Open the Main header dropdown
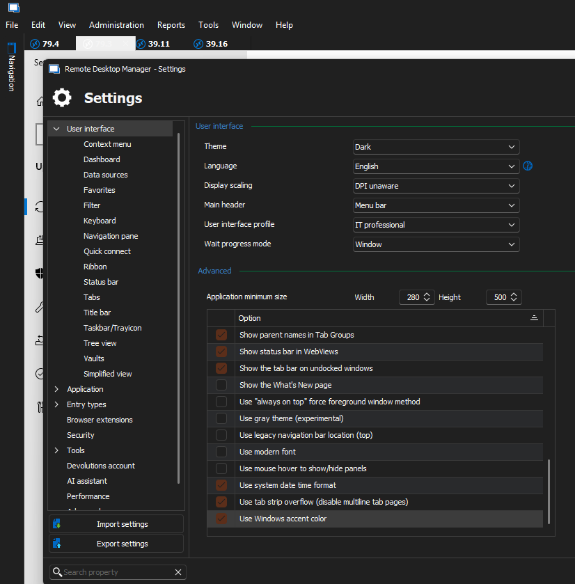Image resolution: width=575 pixels, height=584 pixels. click(436, 205)
